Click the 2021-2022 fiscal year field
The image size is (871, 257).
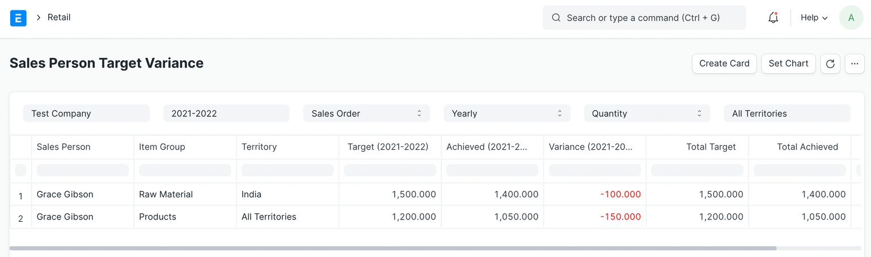click(226, 113)
